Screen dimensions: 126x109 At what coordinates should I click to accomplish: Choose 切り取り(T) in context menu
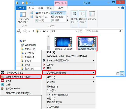(69, 87)
